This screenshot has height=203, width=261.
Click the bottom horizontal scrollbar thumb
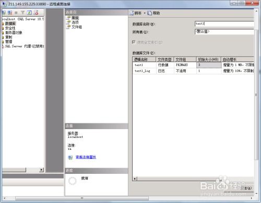click(x=82, y=198)
